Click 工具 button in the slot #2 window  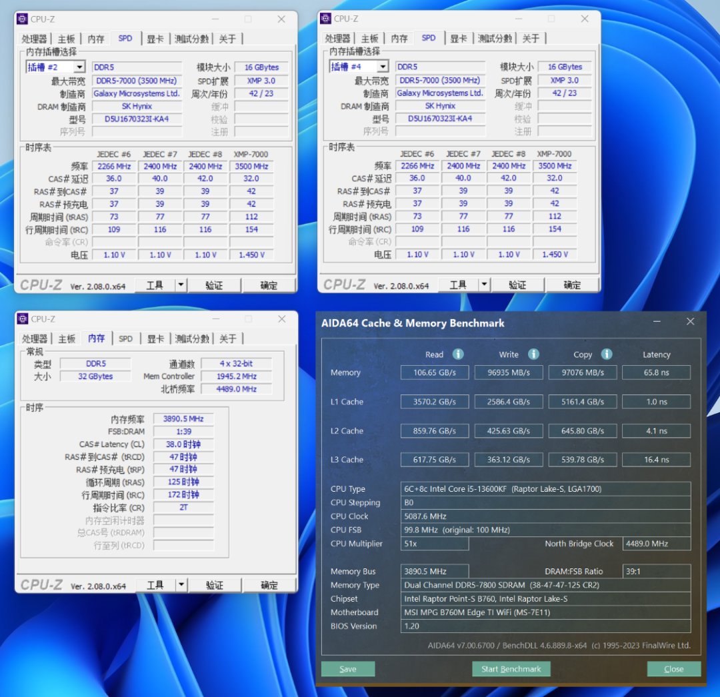(155, 285)
